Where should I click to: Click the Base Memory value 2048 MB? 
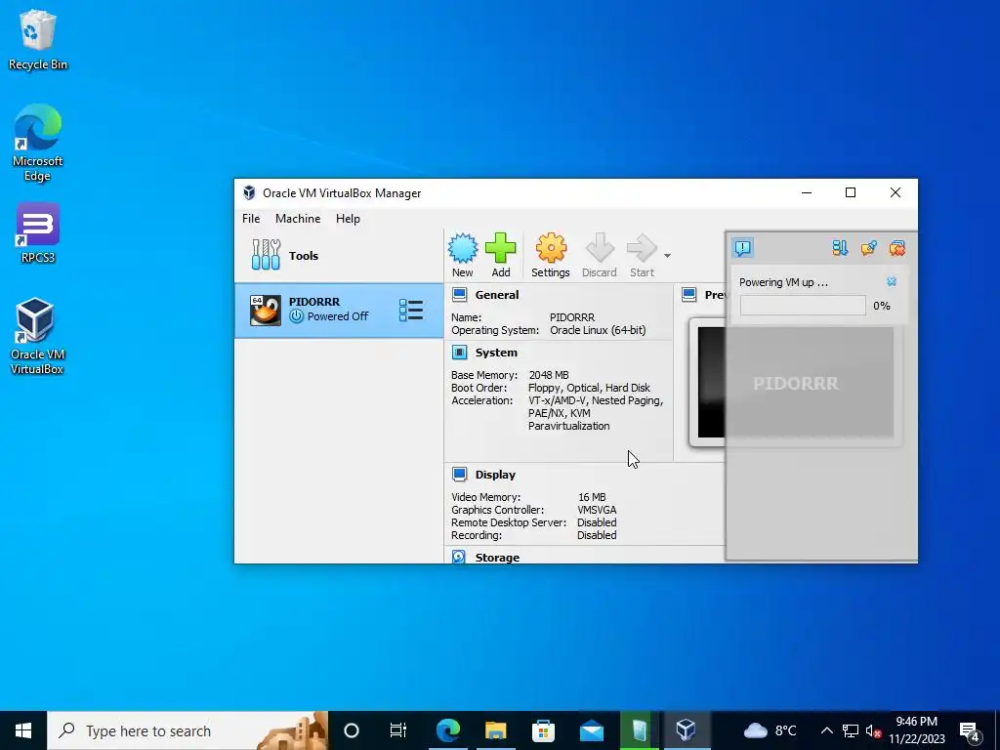pos(549,375)
